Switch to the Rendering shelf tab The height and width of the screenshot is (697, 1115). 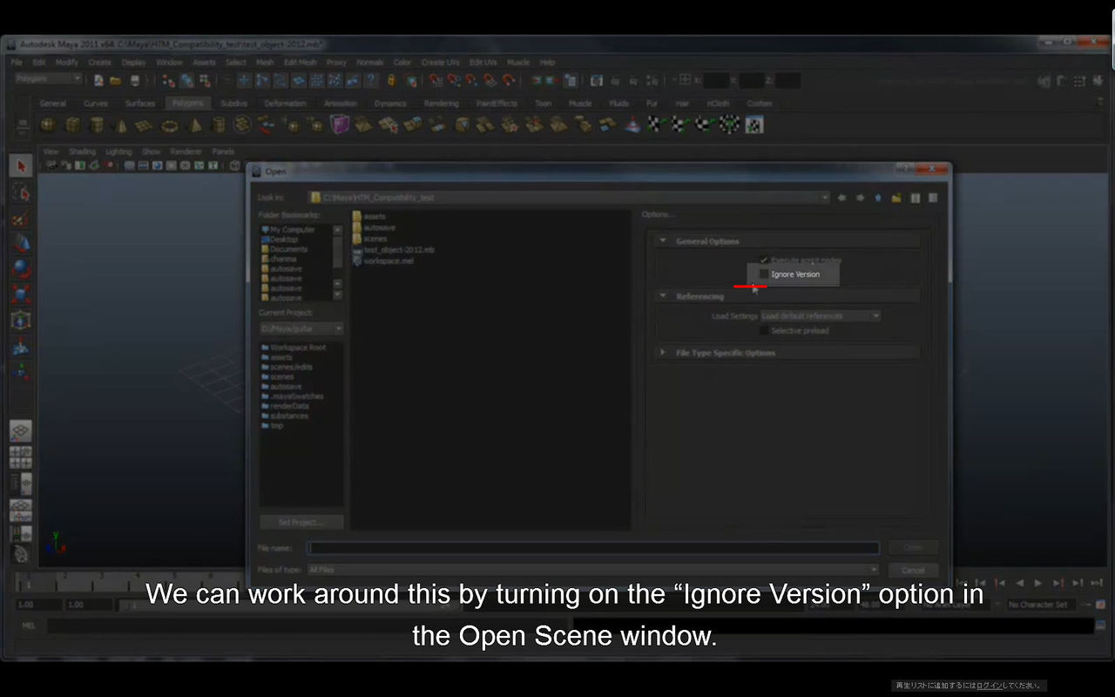click(442, 104)
